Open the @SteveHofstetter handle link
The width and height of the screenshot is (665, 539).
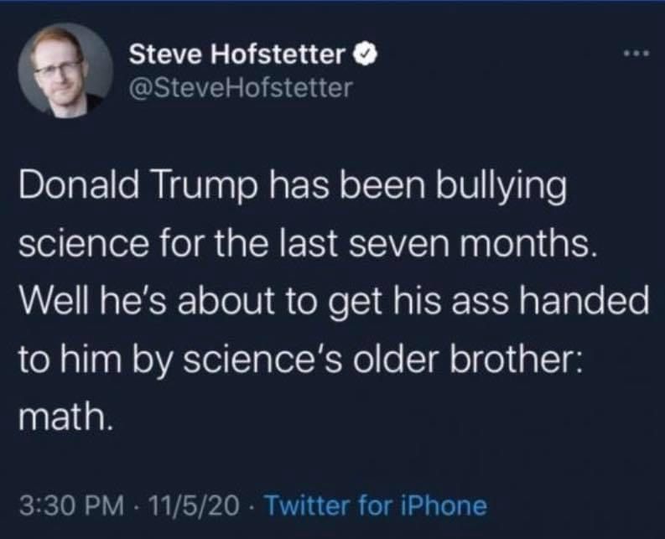(x=242, y=86)
